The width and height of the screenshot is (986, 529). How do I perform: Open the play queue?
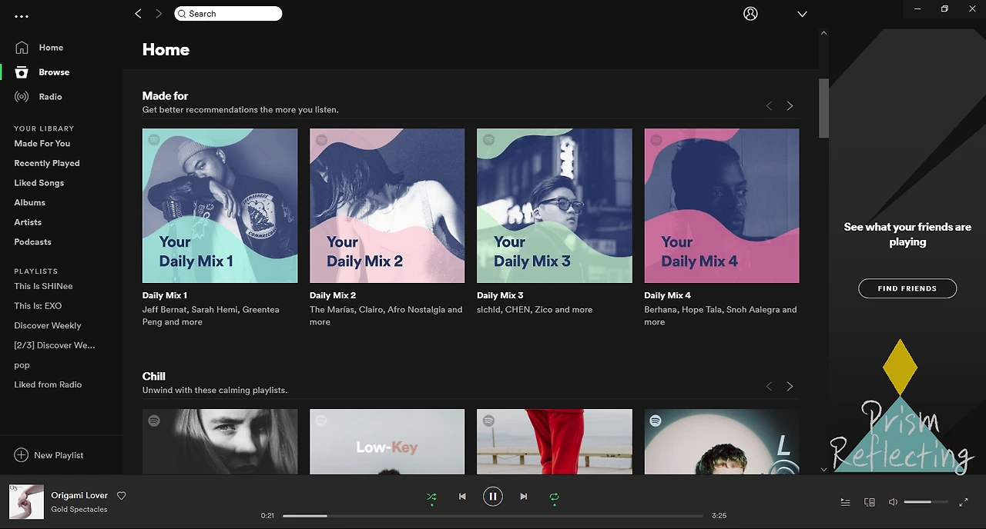[845, 502]
